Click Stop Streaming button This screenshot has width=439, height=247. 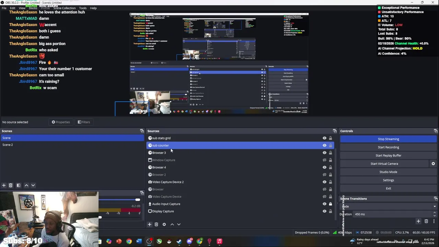coord(389,139)
